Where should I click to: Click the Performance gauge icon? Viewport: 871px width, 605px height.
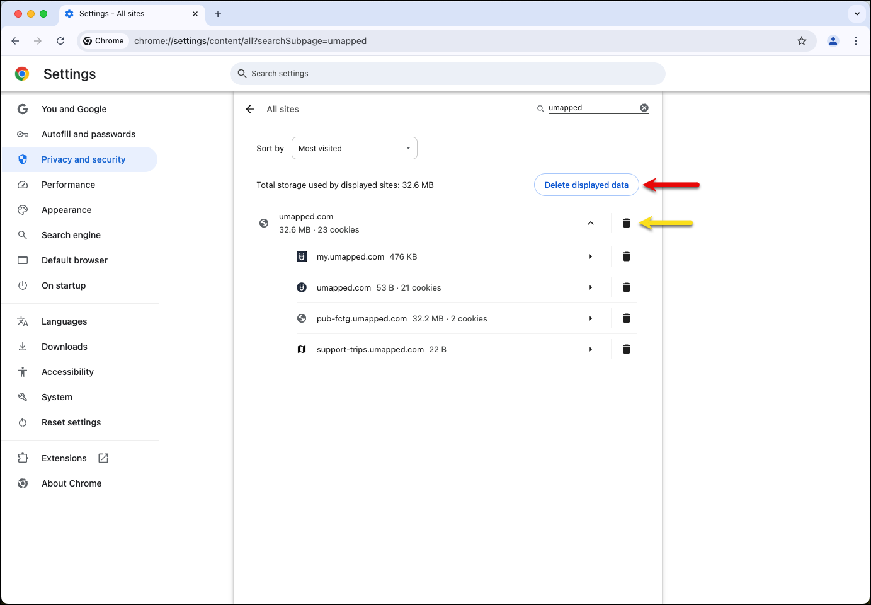pyautogui.click(x=23, y=185)
